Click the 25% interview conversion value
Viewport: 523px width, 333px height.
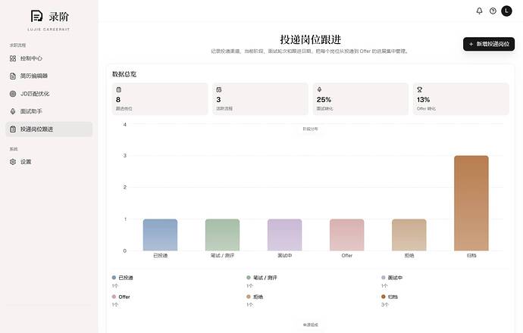(324, 100)
